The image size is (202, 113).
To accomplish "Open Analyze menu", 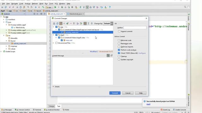I will [x=27, y=4].
